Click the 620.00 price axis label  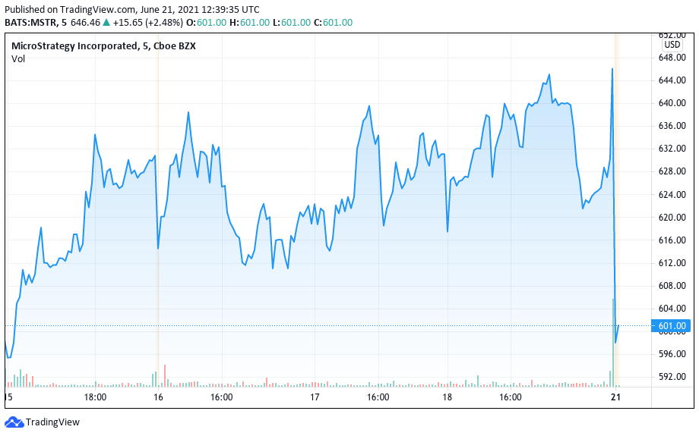coord(672,217)
